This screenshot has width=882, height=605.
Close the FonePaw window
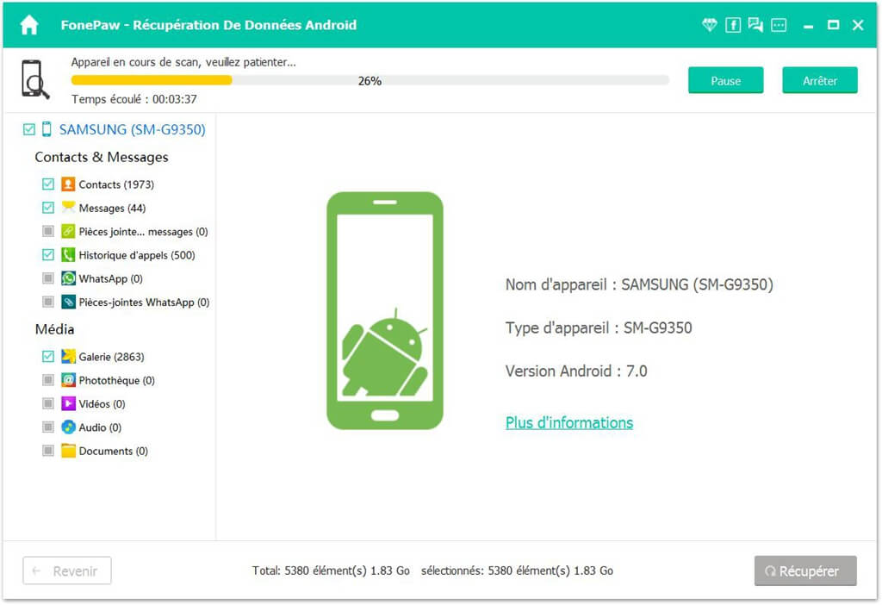[858, 25]
